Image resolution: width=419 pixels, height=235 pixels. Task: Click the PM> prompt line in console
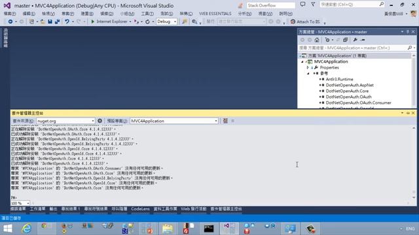pyautogui.click(x=14, y=198)
